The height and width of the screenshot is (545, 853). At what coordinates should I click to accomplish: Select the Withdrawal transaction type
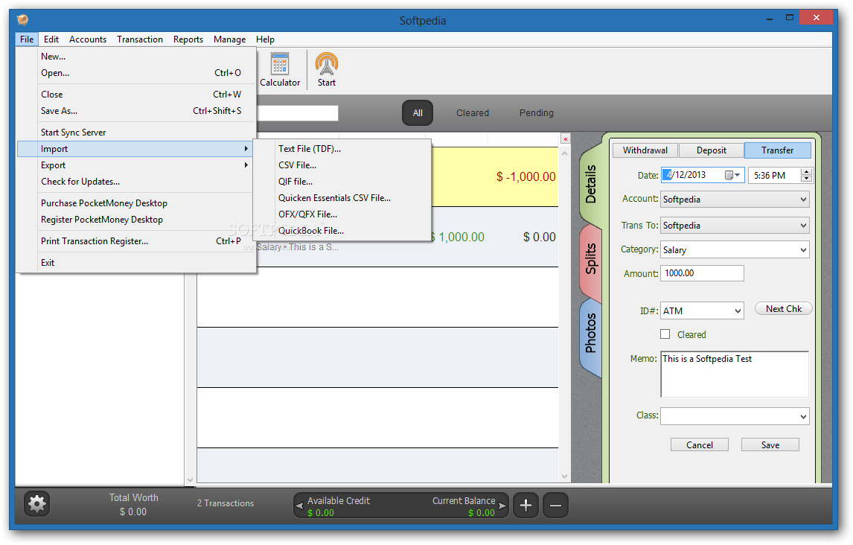click(x=645, y=150)
